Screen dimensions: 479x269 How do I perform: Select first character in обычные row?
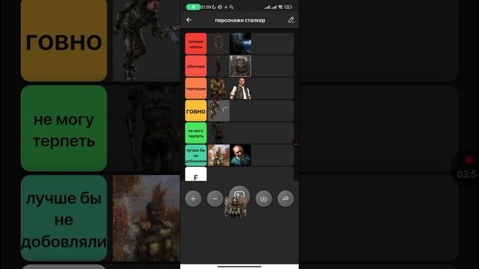click(x=219, y=67)
